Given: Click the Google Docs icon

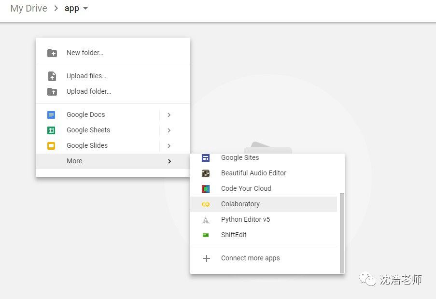Looking at the screenshot, I should tap(51, 115).
